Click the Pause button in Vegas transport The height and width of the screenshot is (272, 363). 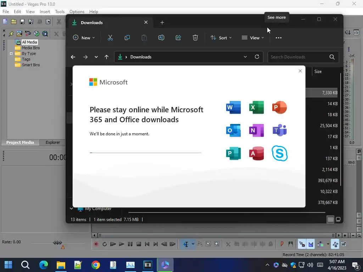click(x=130, y=244)
